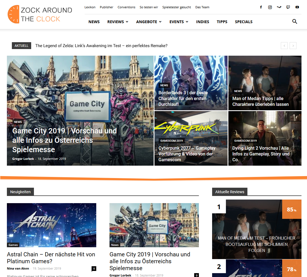Select the Aktuelle Reviews section tab
Screen dimensions: 307x277
click(230, 192)
